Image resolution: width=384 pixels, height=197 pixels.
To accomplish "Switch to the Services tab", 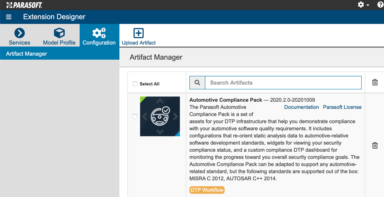I will click(x=19, y=36).
